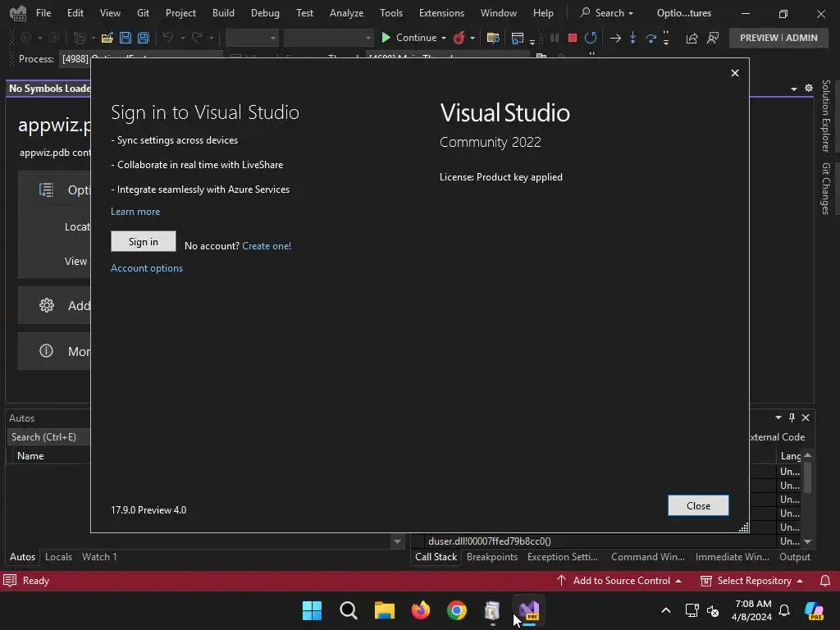Click the notifications bell in status bar
Viewport: 840px width, 630px height.
coord(825,581)
